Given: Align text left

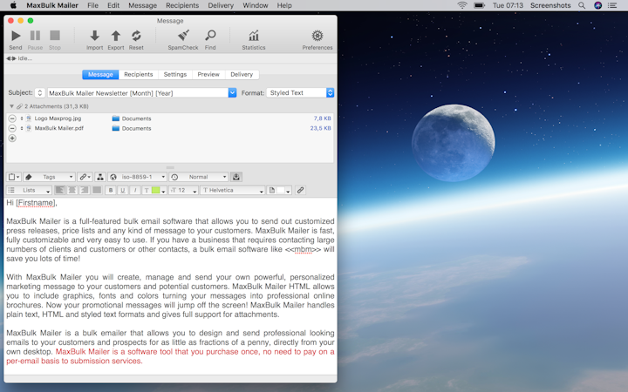Looking at the screenshot, I should pyautogui.click(x=59, y=191).
